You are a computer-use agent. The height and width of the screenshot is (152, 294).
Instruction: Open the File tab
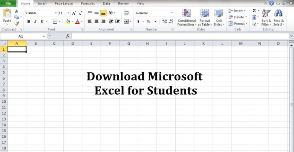(x=8, y=3)
